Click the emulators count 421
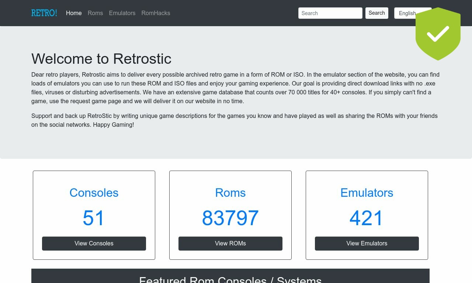The image size is (472, 283). (367, 218)
